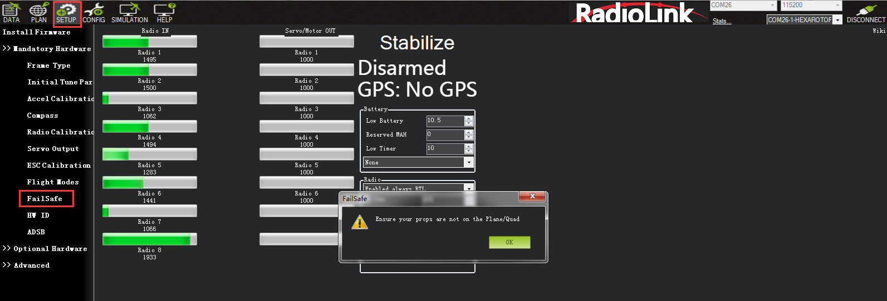This screenshot has width=887, height=301.
Task: Open the HELP icon
Action: (x=164, y=13)
